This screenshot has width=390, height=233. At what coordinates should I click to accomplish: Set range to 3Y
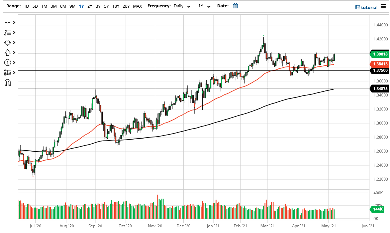click(x=98, y=6)
